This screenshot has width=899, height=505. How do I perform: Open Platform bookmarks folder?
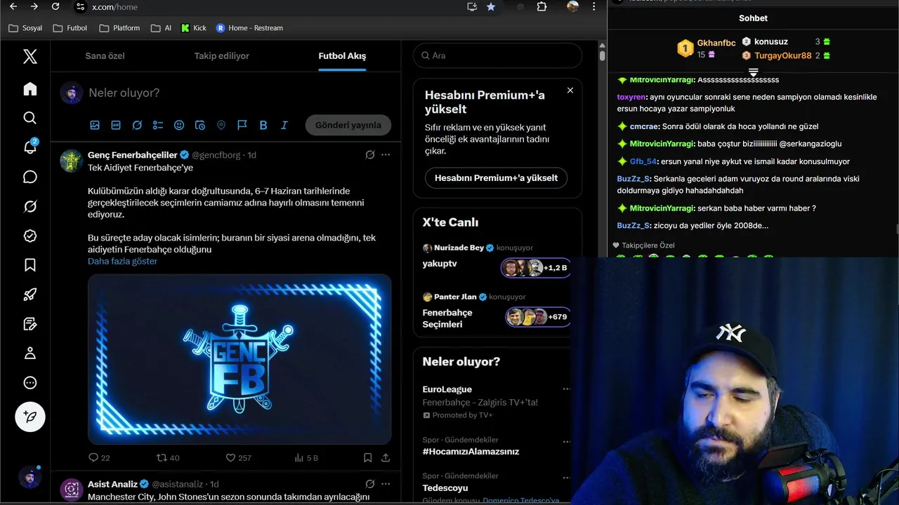coord(119,28)
